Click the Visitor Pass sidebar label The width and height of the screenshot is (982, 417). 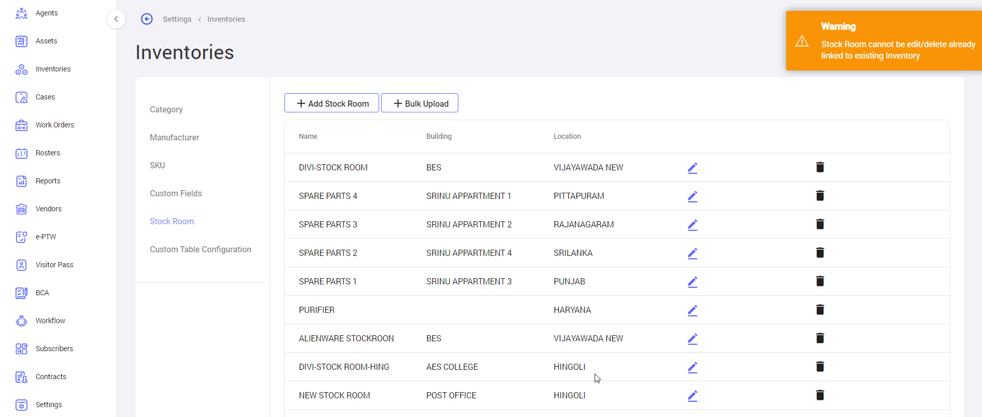point(54,265)
